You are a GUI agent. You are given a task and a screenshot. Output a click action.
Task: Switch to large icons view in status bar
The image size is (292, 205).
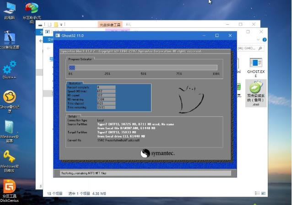tap(263, 193)
